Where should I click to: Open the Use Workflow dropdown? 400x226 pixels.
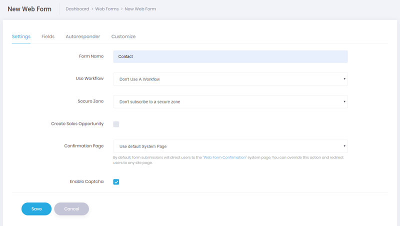click(230, 79)
